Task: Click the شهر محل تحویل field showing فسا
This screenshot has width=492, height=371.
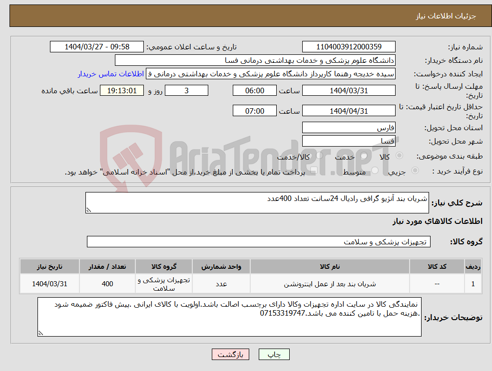Action: tap(348, 140)
